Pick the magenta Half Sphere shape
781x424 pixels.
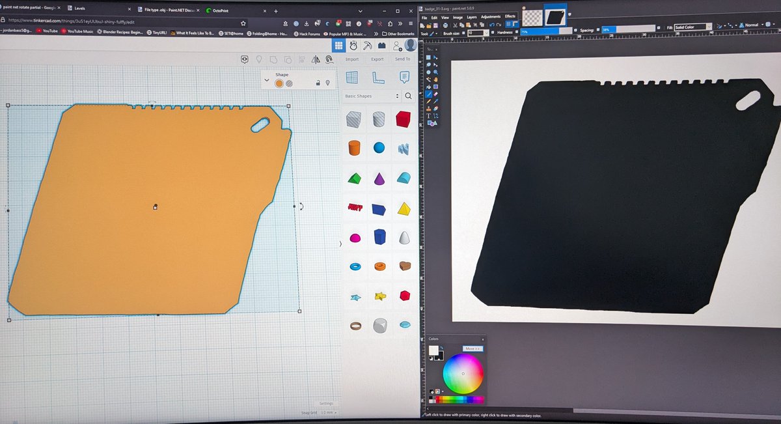pyautogui.click(x=355, y=238)
